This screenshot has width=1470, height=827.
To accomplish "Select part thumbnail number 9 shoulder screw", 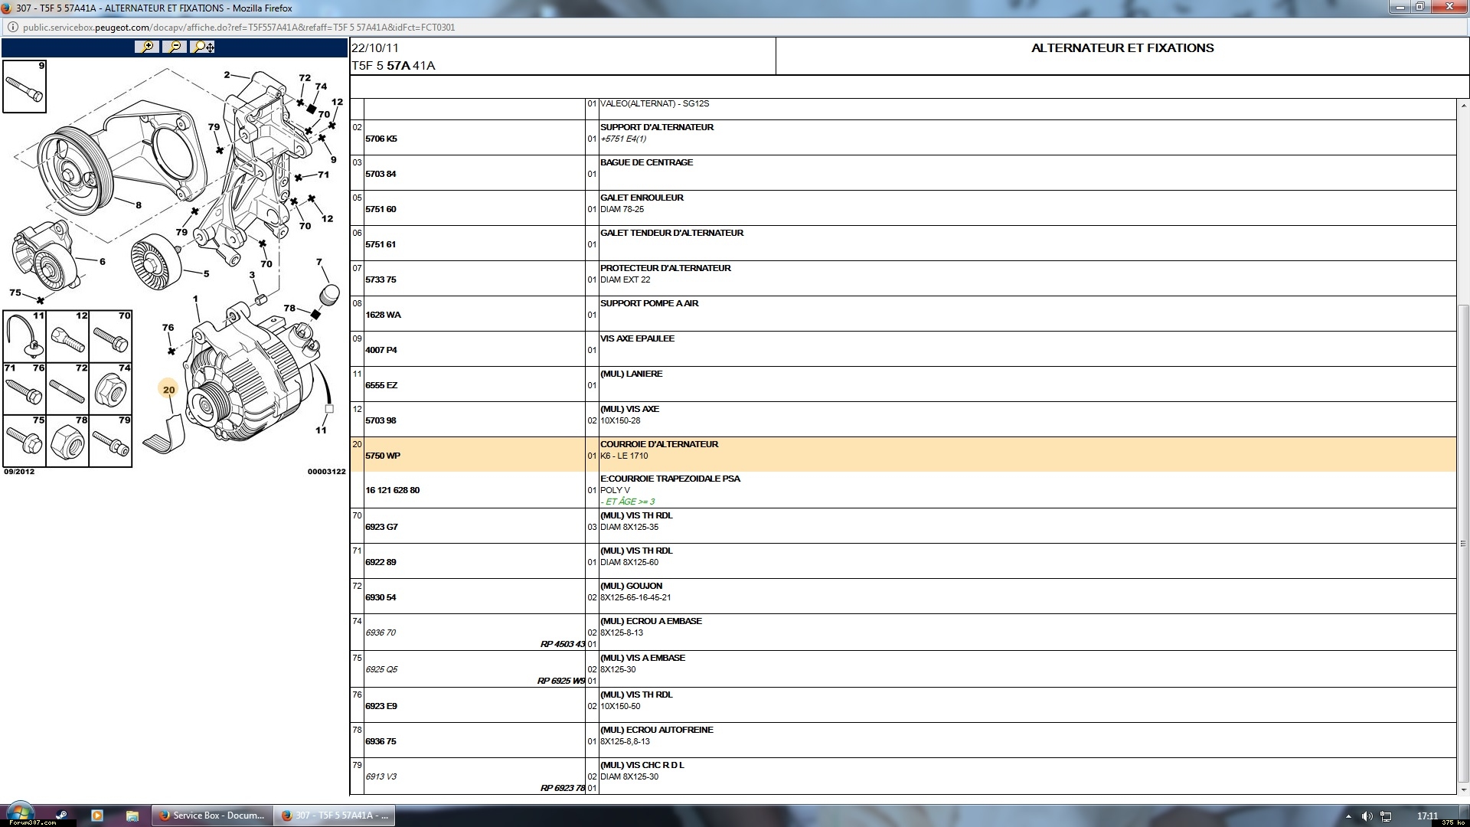I will (x=24, y=87).
